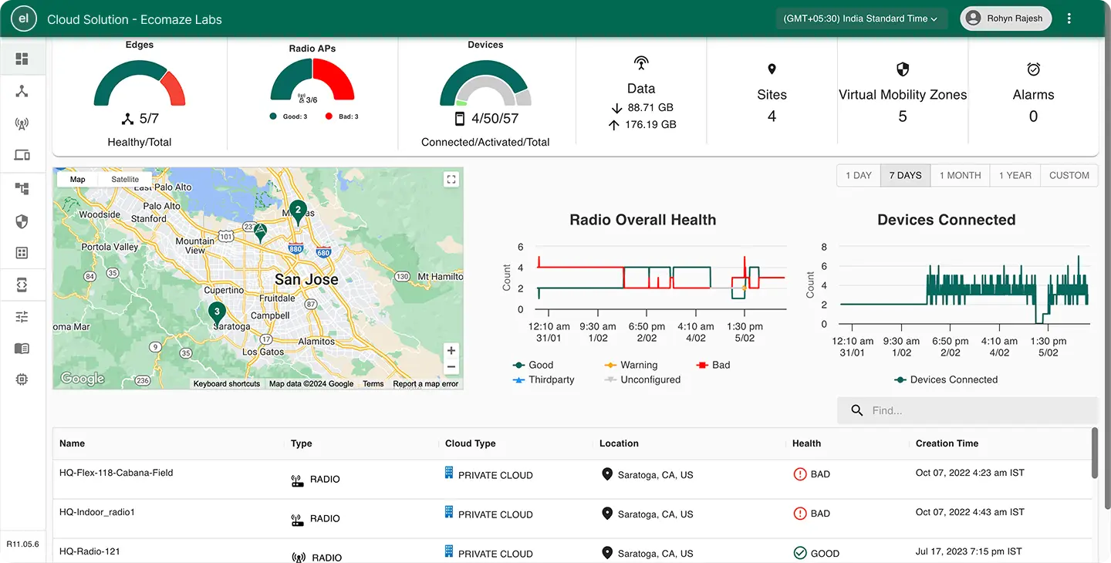The image size is (1111, 563).
Task: Open the security shield icon in sidebar
Action: pos(22,221)
